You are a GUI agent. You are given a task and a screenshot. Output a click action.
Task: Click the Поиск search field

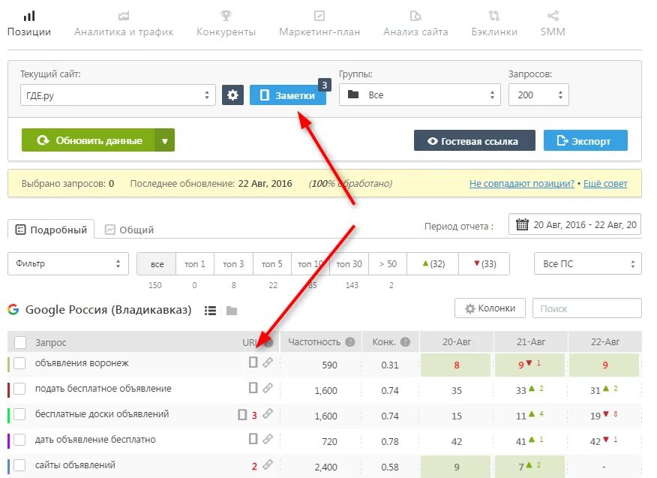586,308
